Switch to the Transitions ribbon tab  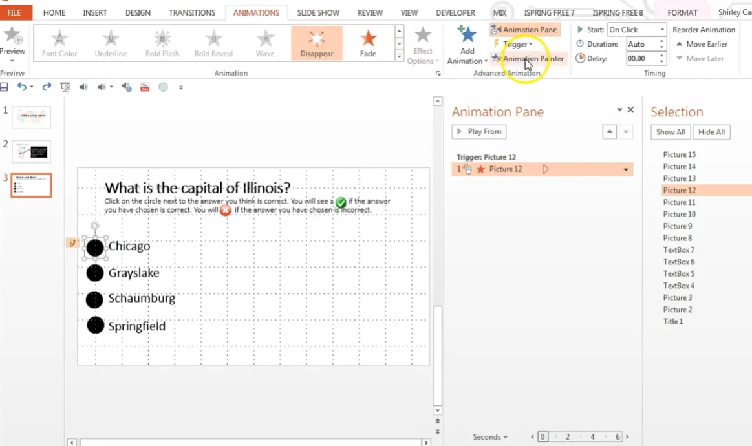coord(192,12)
